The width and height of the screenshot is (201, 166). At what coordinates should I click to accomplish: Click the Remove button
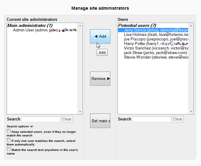[100, 79]
